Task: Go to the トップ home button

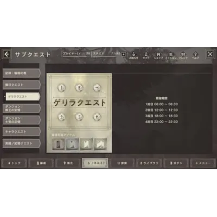Action: tap(14, 163)
